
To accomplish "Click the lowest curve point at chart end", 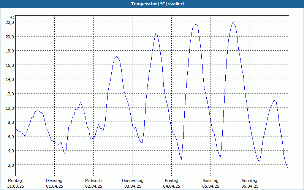I will click(x=287, y=167).
